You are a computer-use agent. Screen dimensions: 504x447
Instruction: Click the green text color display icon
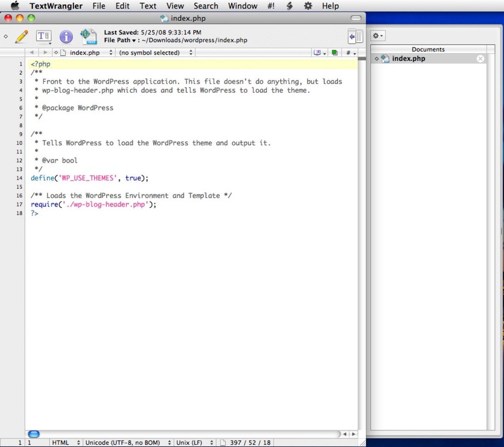[x=334, y=52]
